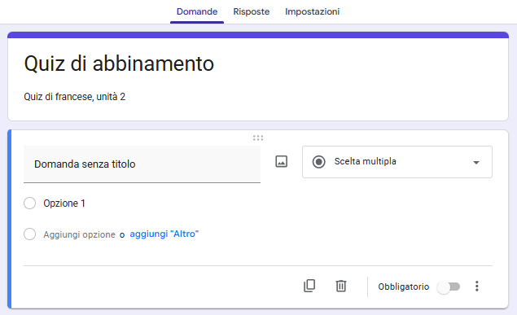This screenshot has height=315, width=517.
Task: Open the Impostazioni tab
Action: (x=313, y=11)
